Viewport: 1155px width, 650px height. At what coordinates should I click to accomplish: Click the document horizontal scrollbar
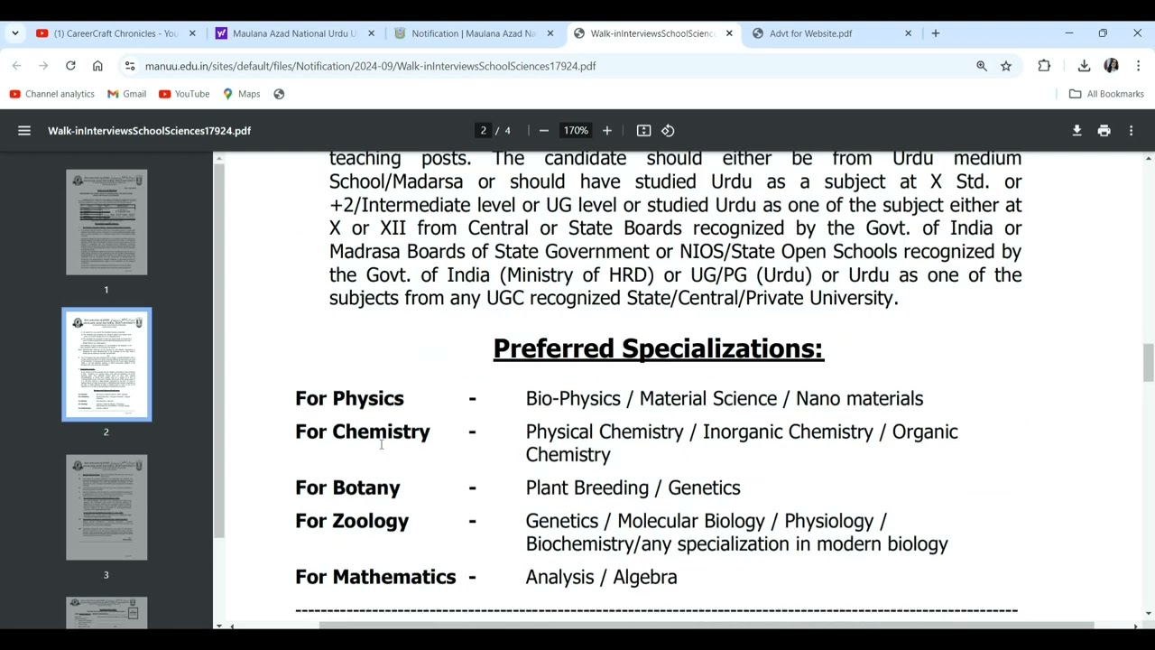tap(707, 626)
